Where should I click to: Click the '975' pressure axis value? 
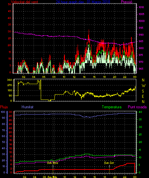point(141,55)
